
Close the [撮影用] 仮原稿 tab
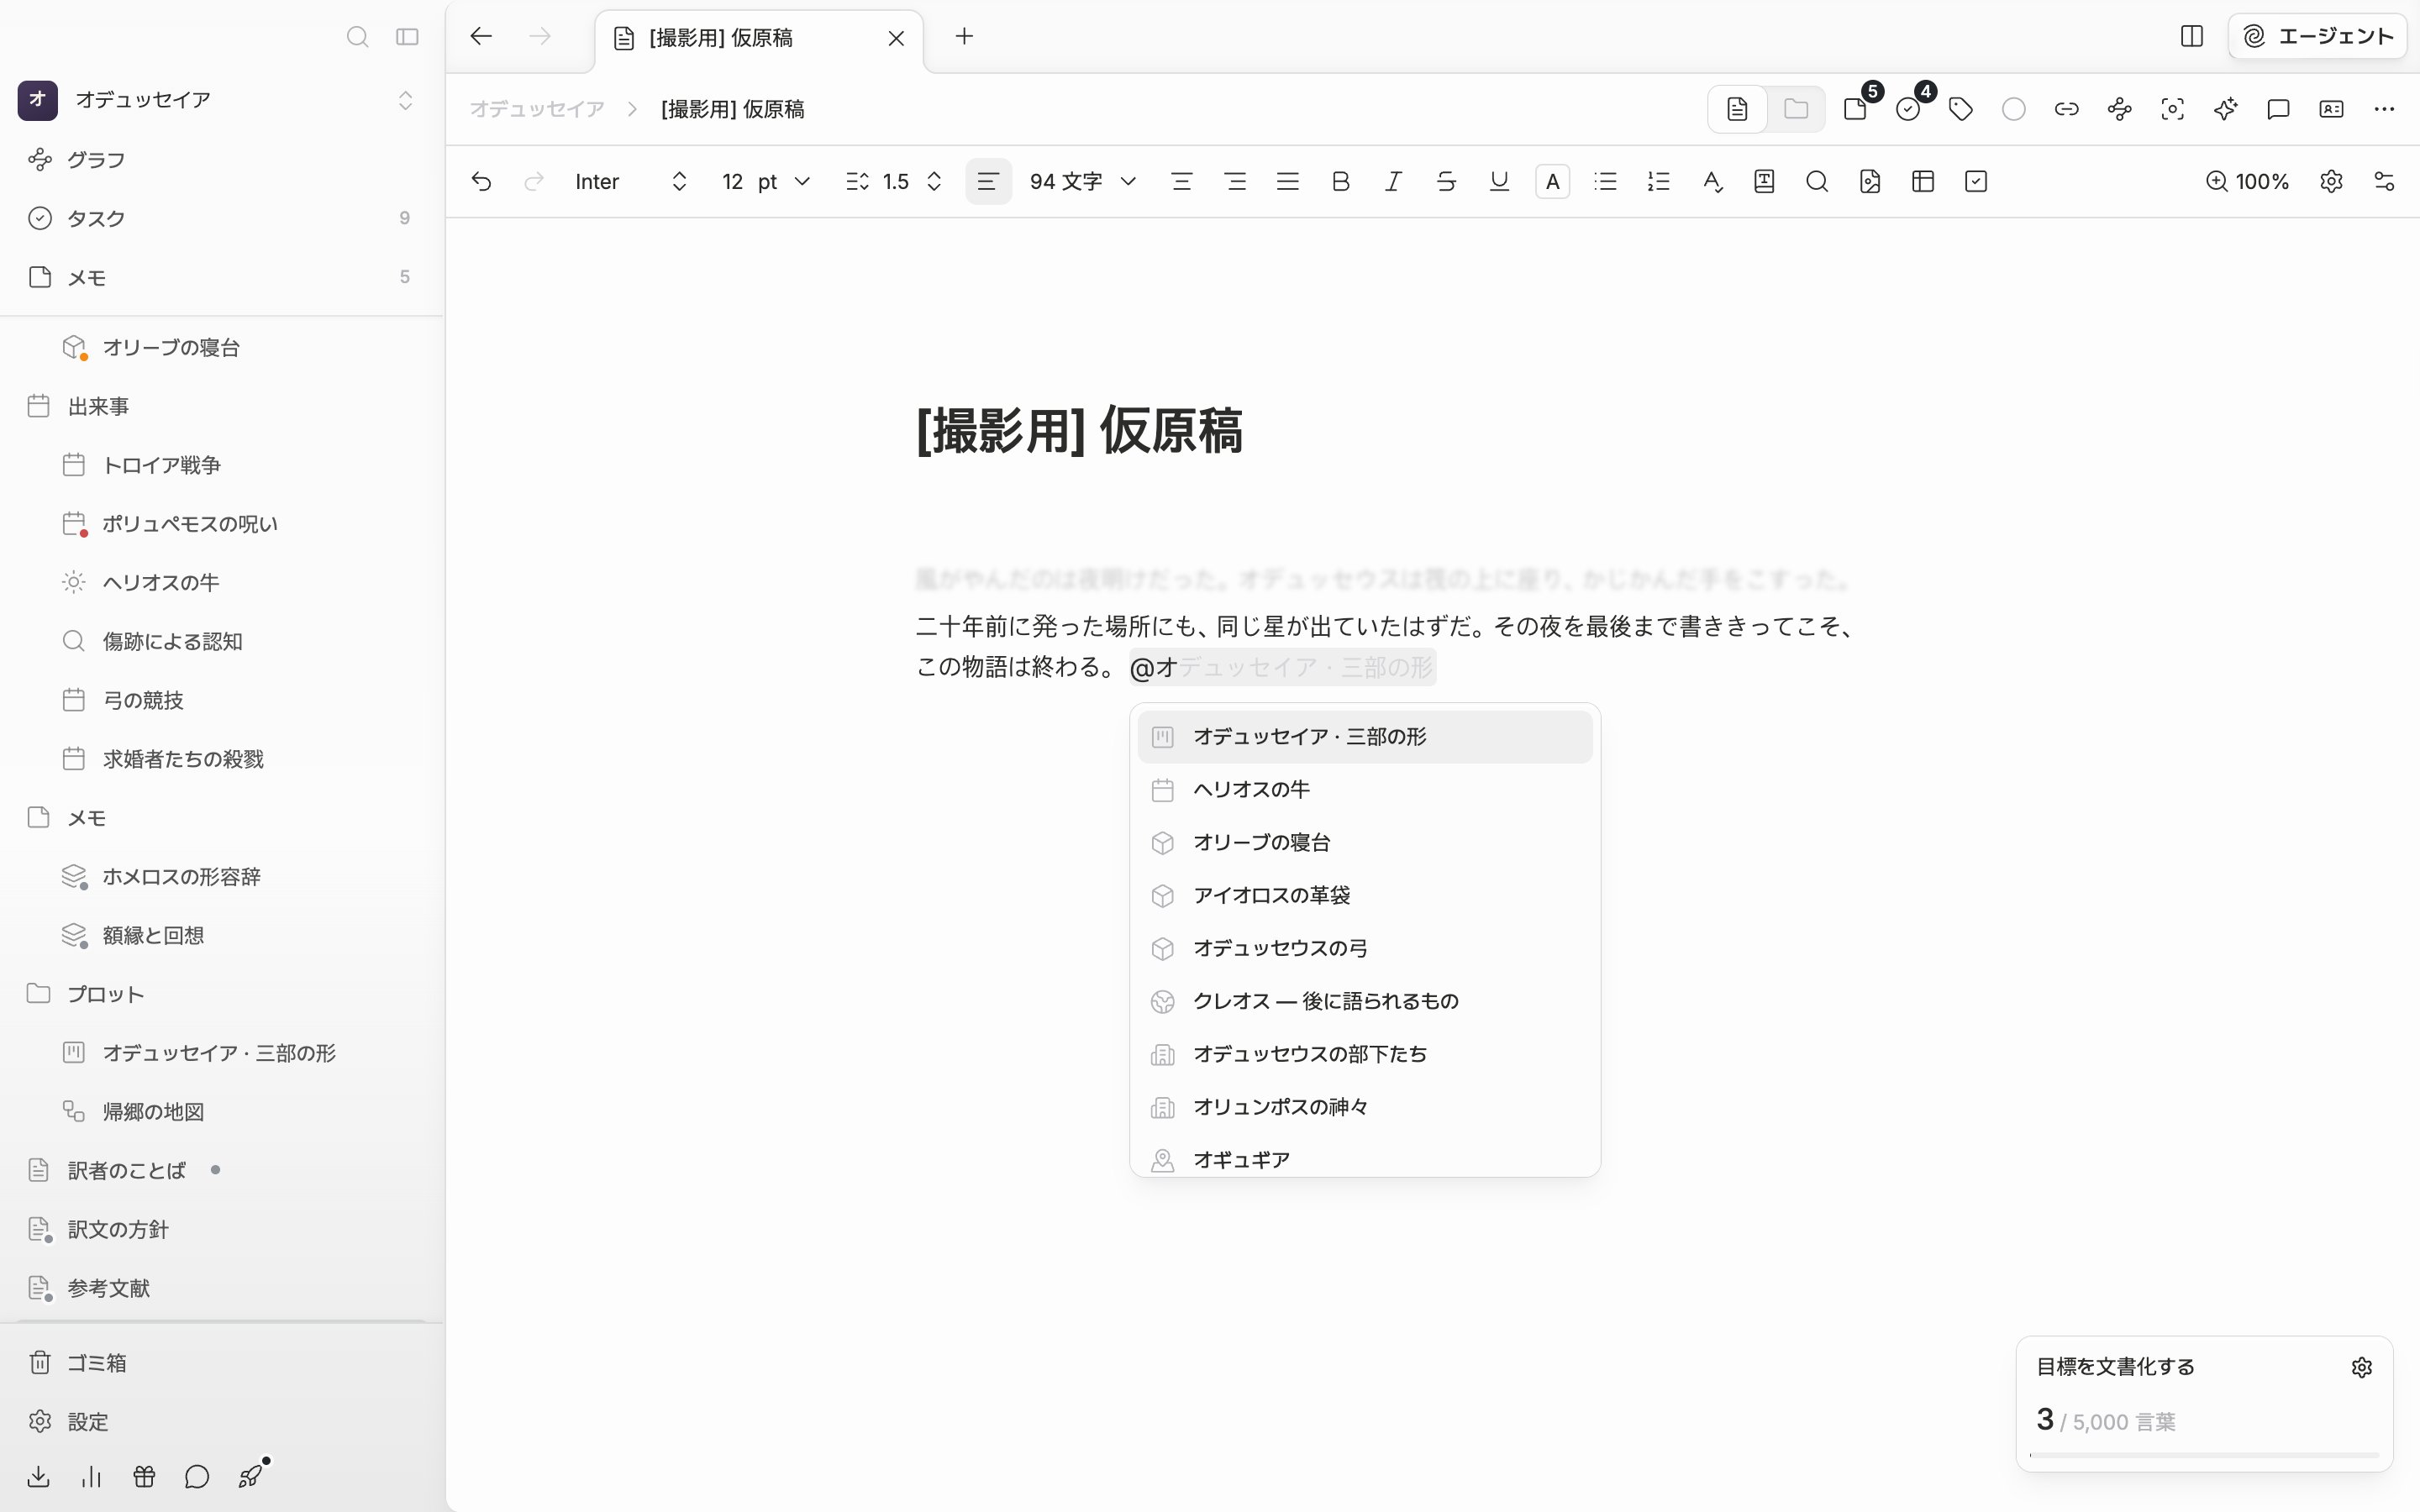(x=896, y=38)
